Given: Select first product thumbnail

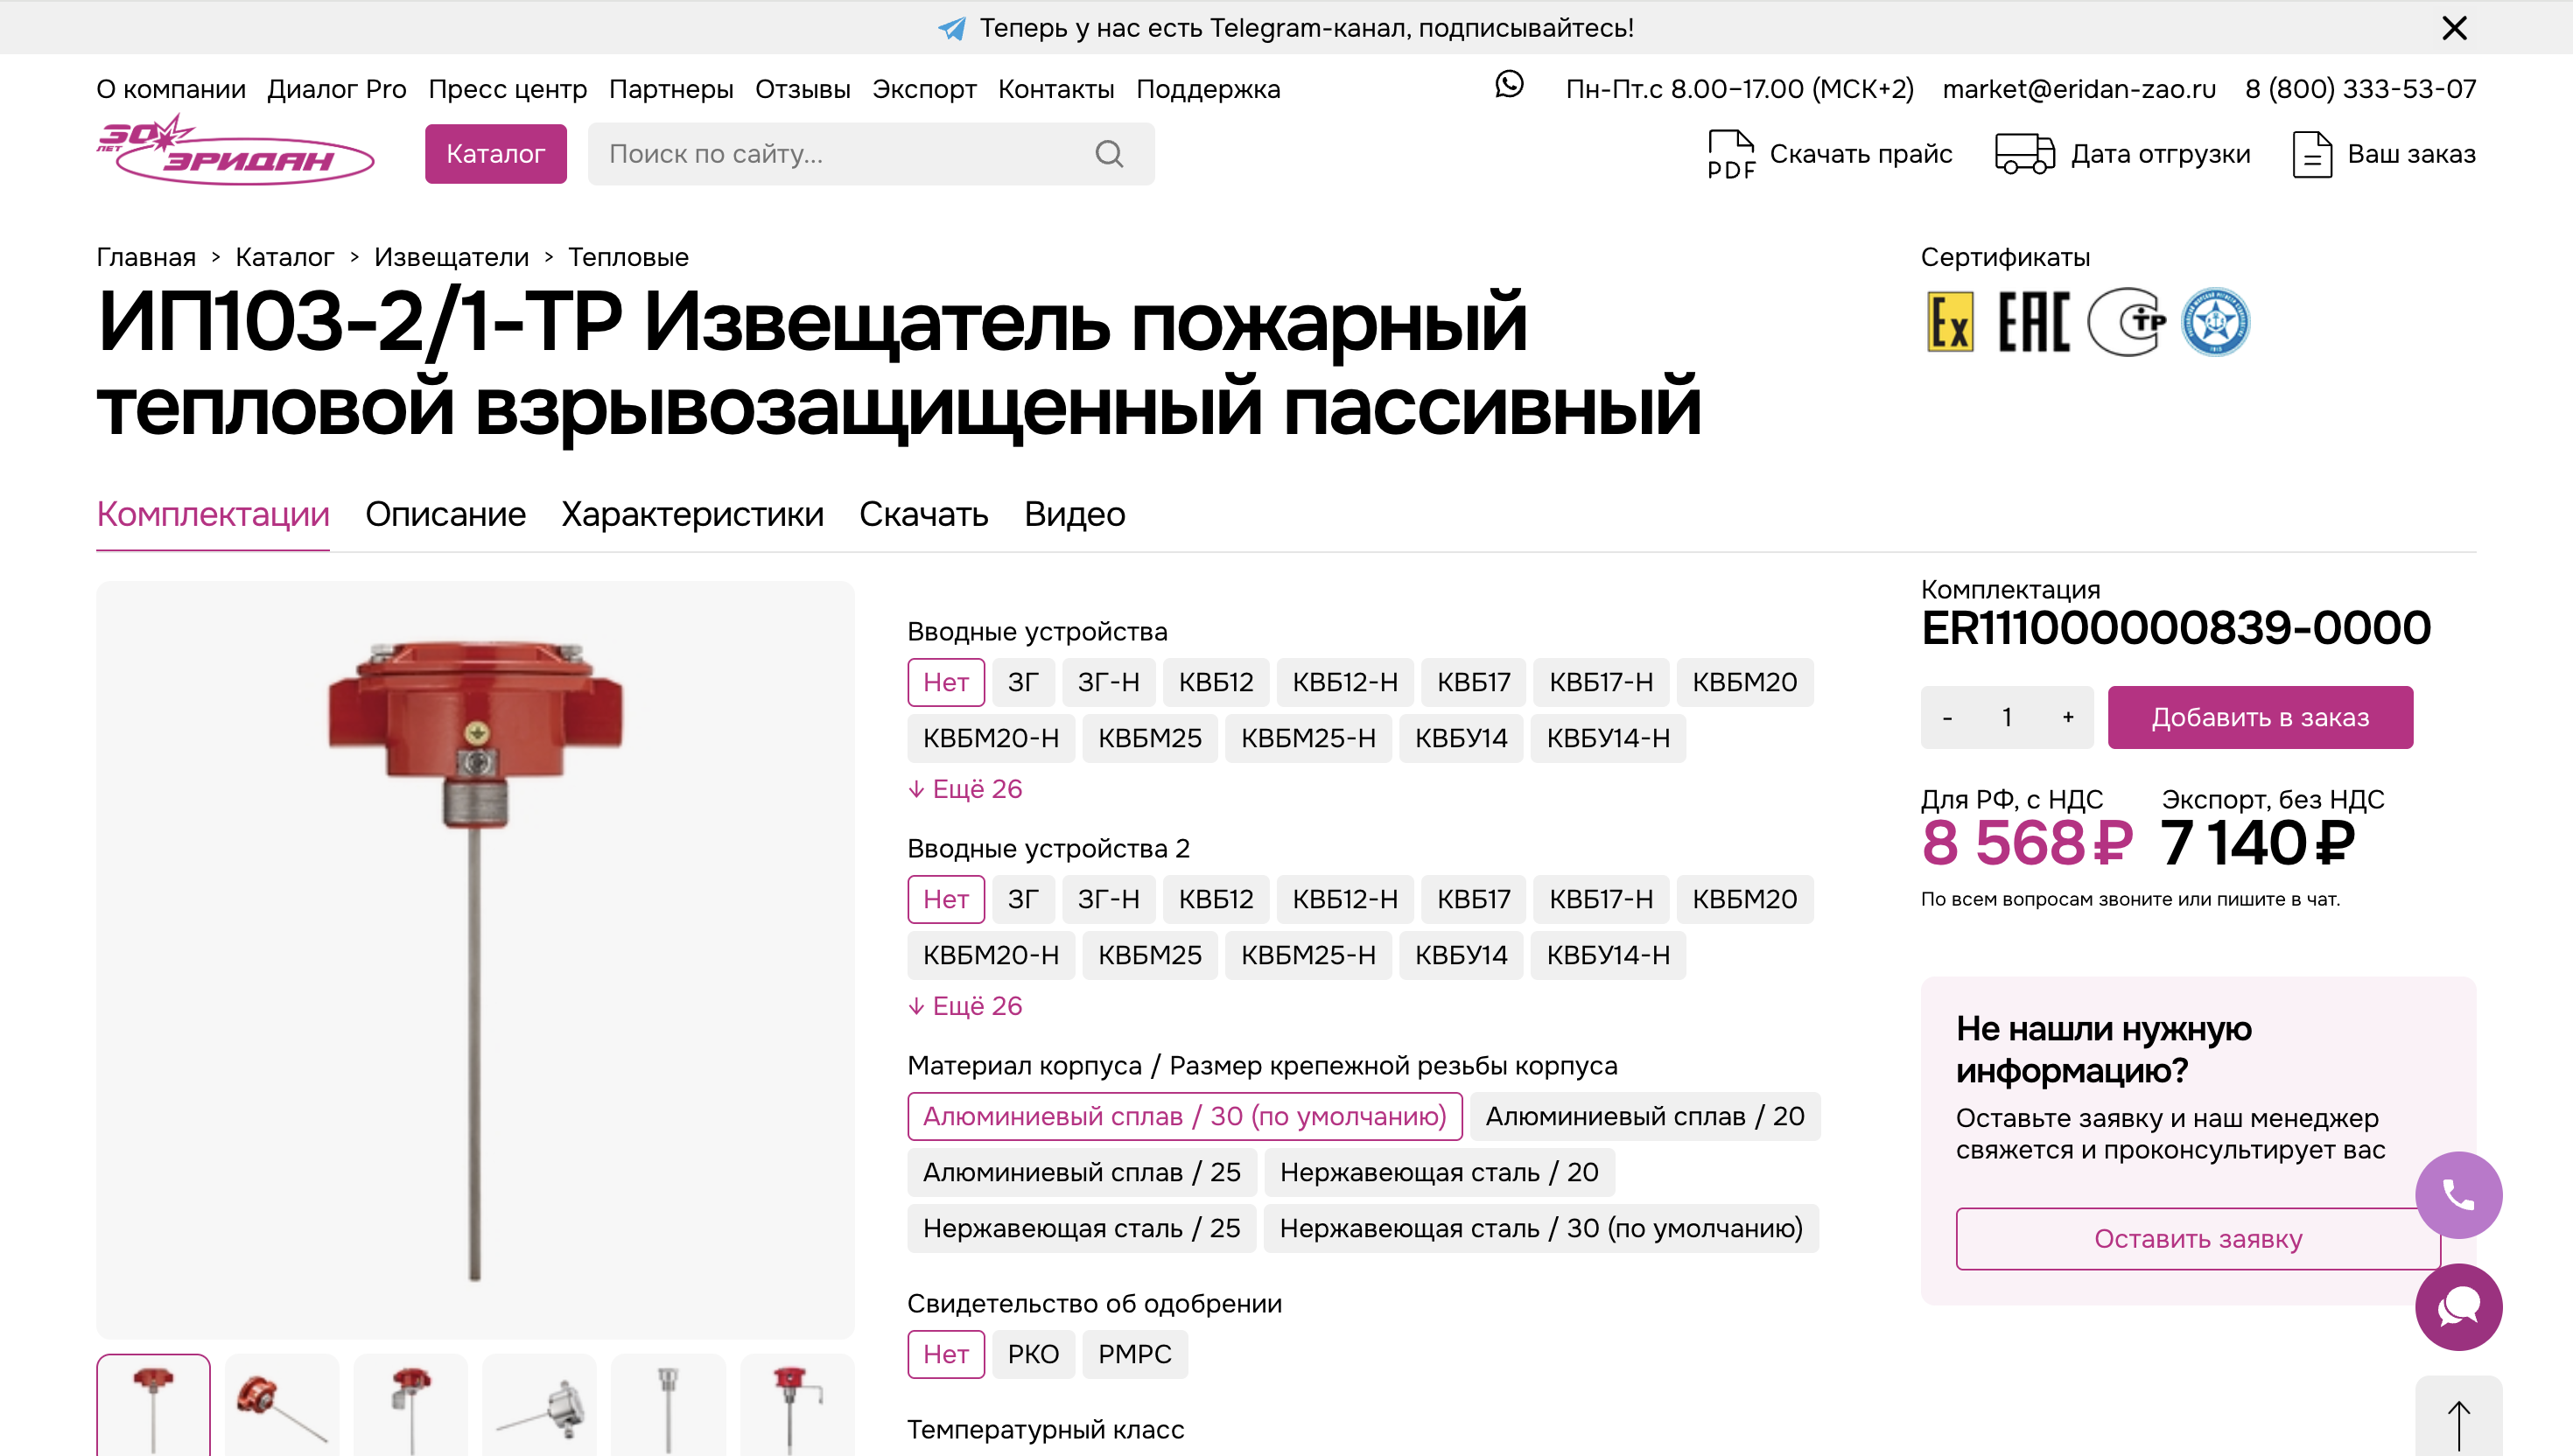Looking at the screenshot, I should (153, 1406).
